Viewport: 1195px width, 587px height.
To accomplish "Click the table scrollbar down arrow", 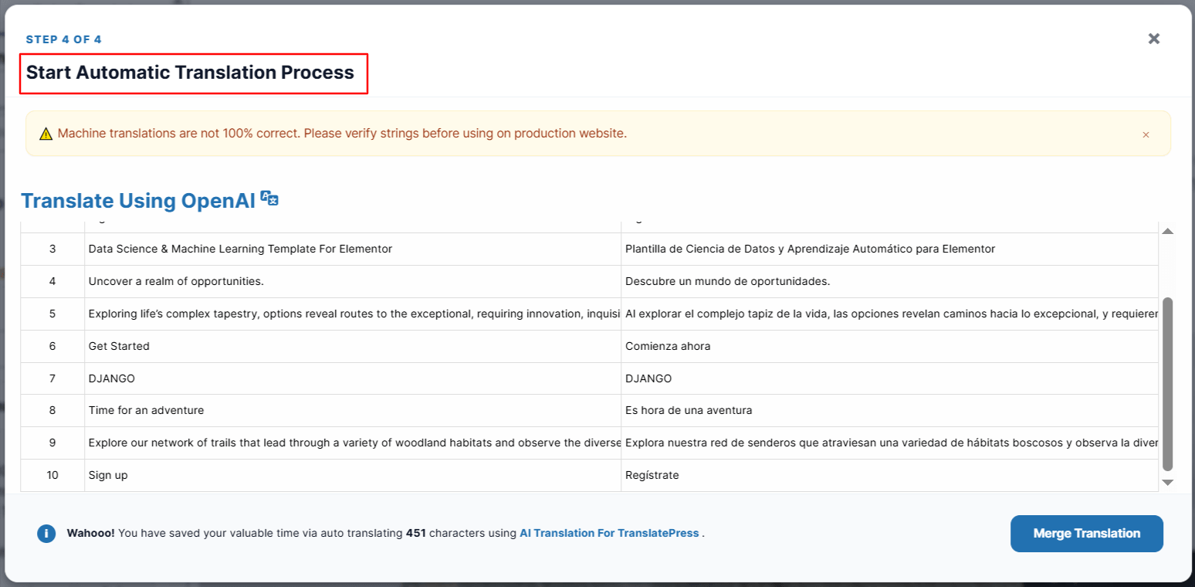I will click(1167, 482).
